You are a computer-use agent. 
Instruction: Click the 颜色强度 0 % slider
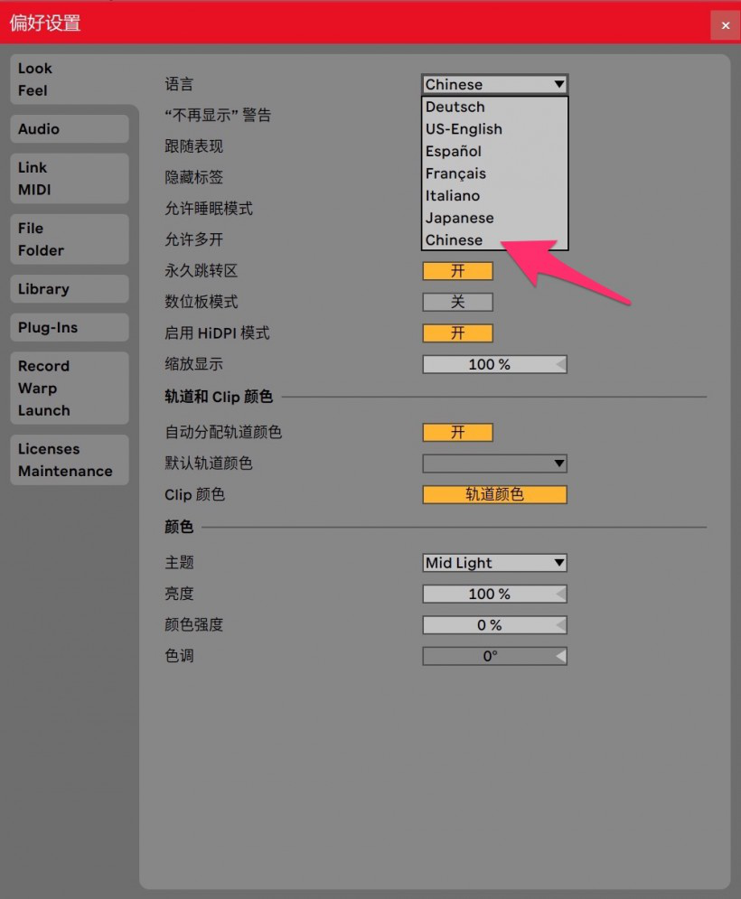[495, 625]
